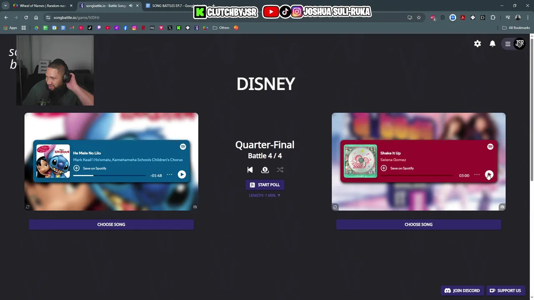Image resolution: width=534 pixels, height=300 pixels.
Task: Click the browser back arrow
Action: [6, 17]
